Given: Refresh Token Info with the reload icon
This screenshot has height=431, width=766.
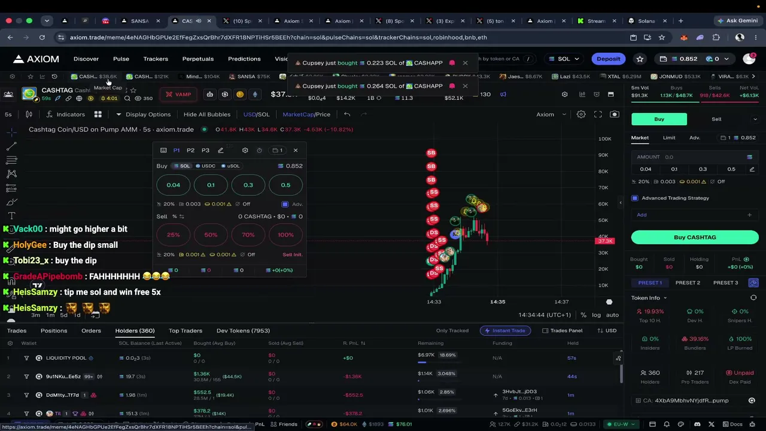Looking at the screenshot, I should [753, 298].
